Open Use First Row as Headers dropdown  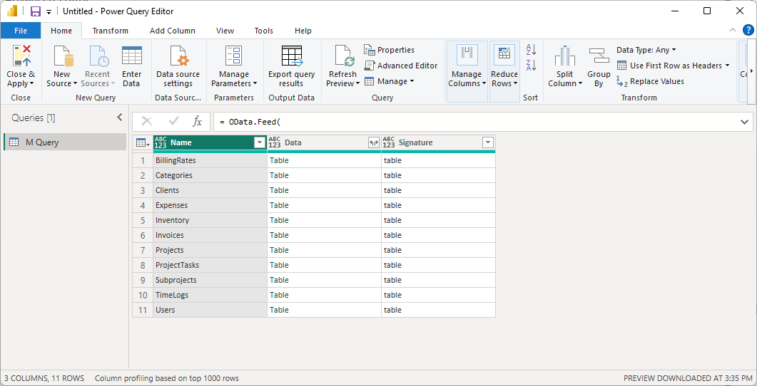pyautogui.click(x=673, y=66)
